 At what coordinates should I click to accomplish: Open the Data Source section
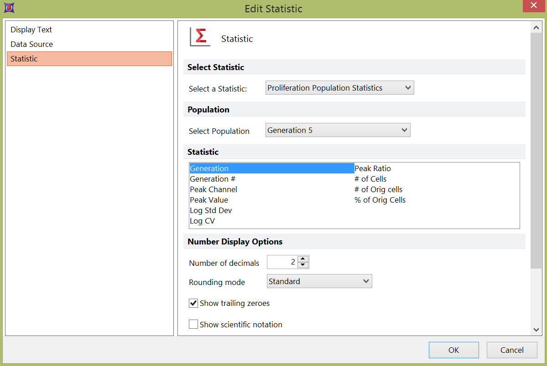(x=32, y=44)
